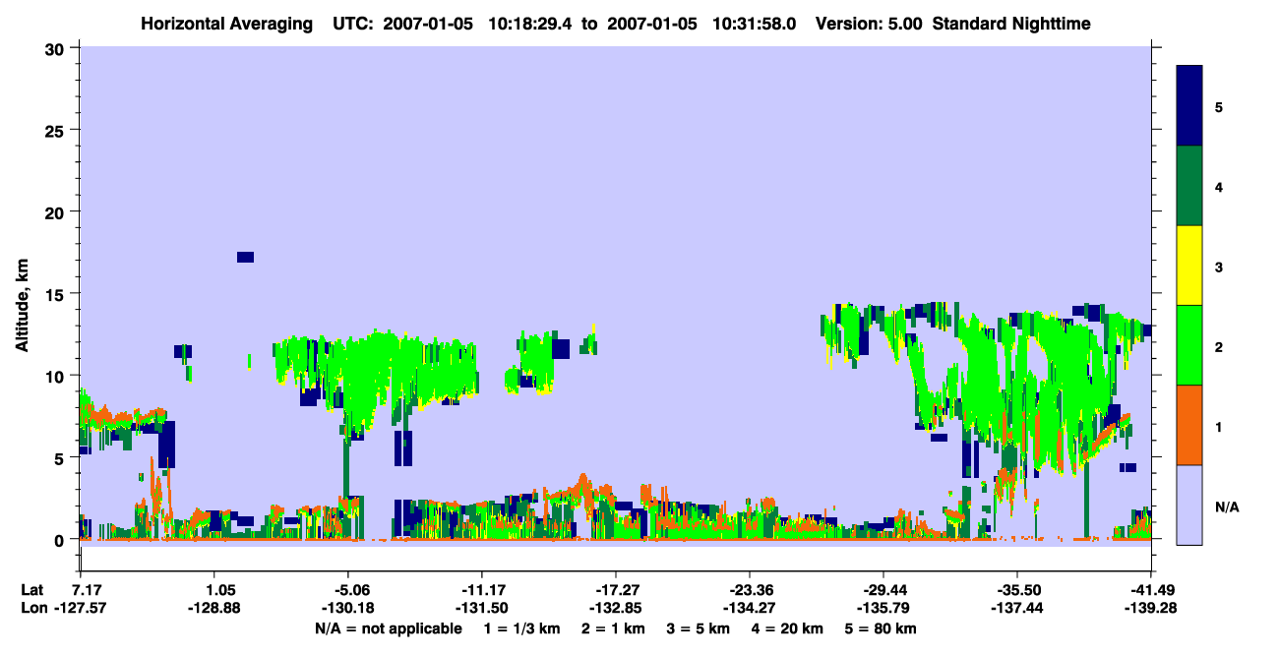Click 'Standard Nighttime' in the title
1279x656 pixels.
coord(1010,23)
